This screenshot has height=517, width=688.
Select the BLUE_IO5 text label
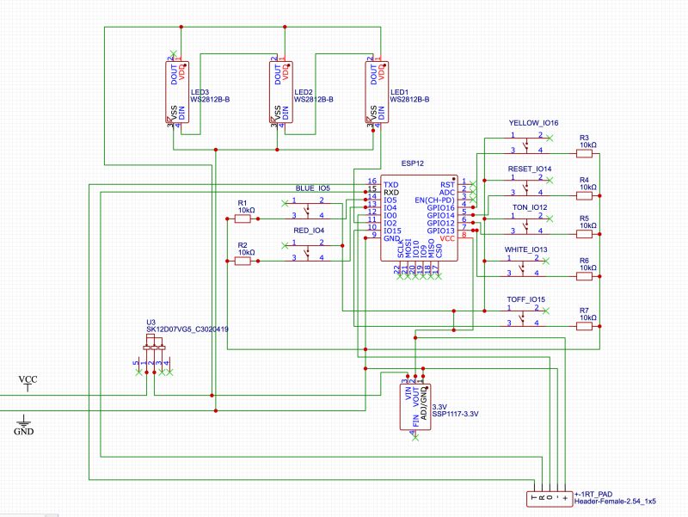(x=313, y=188)
